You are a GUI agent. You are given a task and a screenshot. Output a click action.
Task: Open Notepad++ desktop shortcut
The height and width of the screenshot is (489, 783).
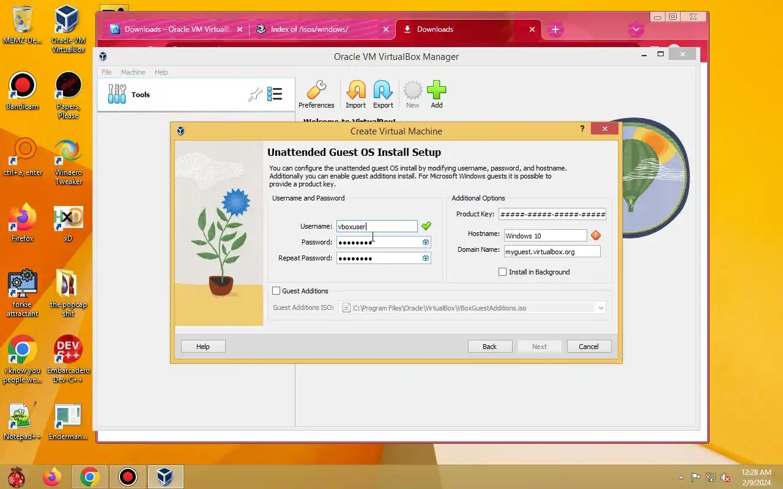coord(22,422)
